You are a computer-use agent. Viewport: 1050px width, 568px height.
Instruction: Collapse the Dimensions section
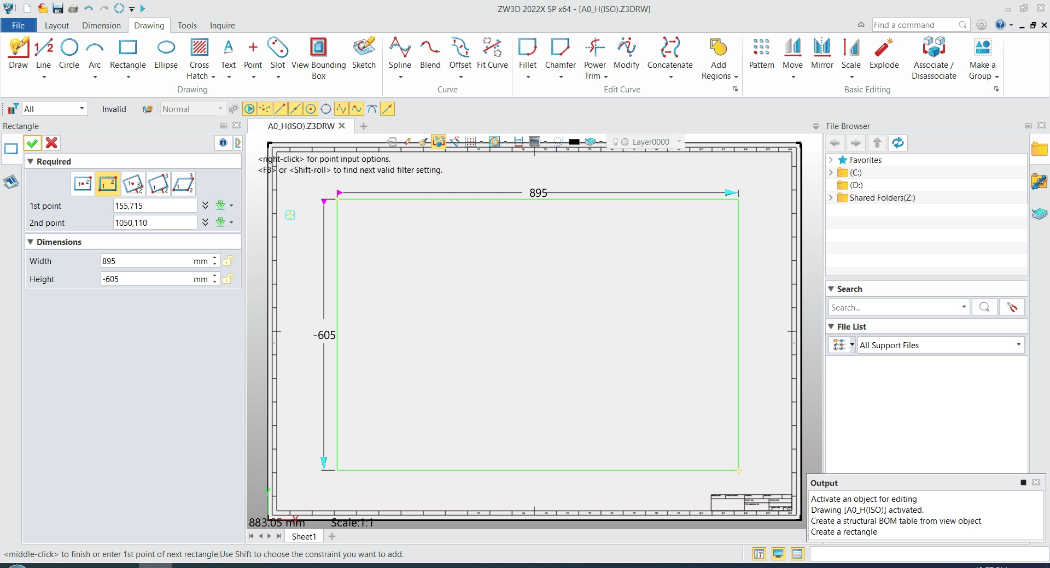31,242
